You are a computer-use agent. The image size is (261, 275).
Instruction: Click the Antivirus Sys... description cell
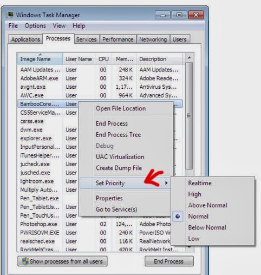(x=158, y=87)
